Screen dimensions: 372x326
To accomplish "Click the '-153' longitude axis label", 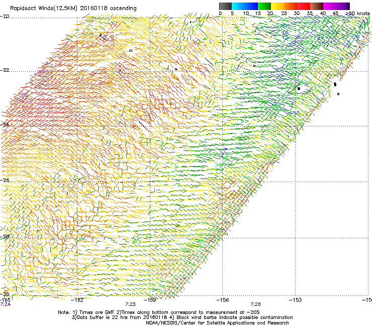I will point(295,300).
